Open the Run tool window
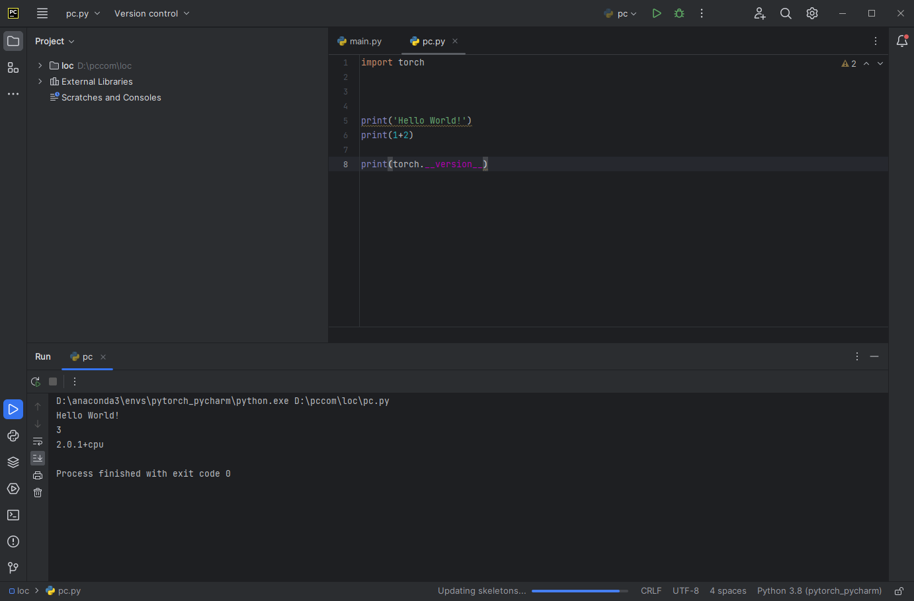The image size is (914, 601). (13, 409)
